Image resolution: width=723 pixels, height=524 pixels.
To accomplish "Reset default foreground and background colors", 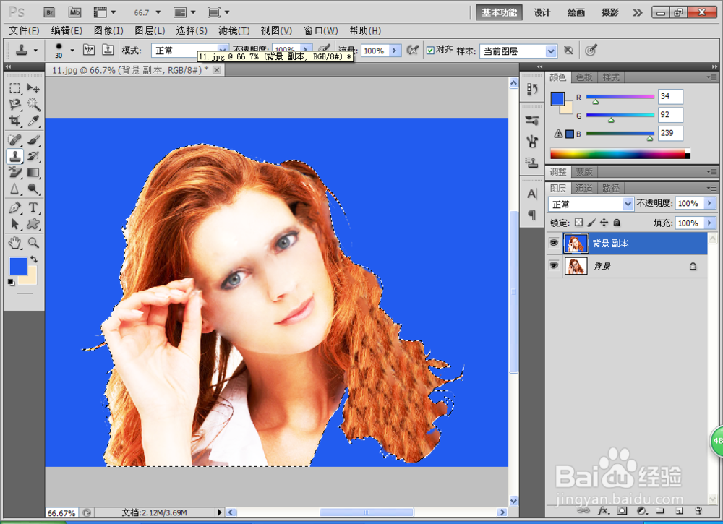I will (11, 283).
